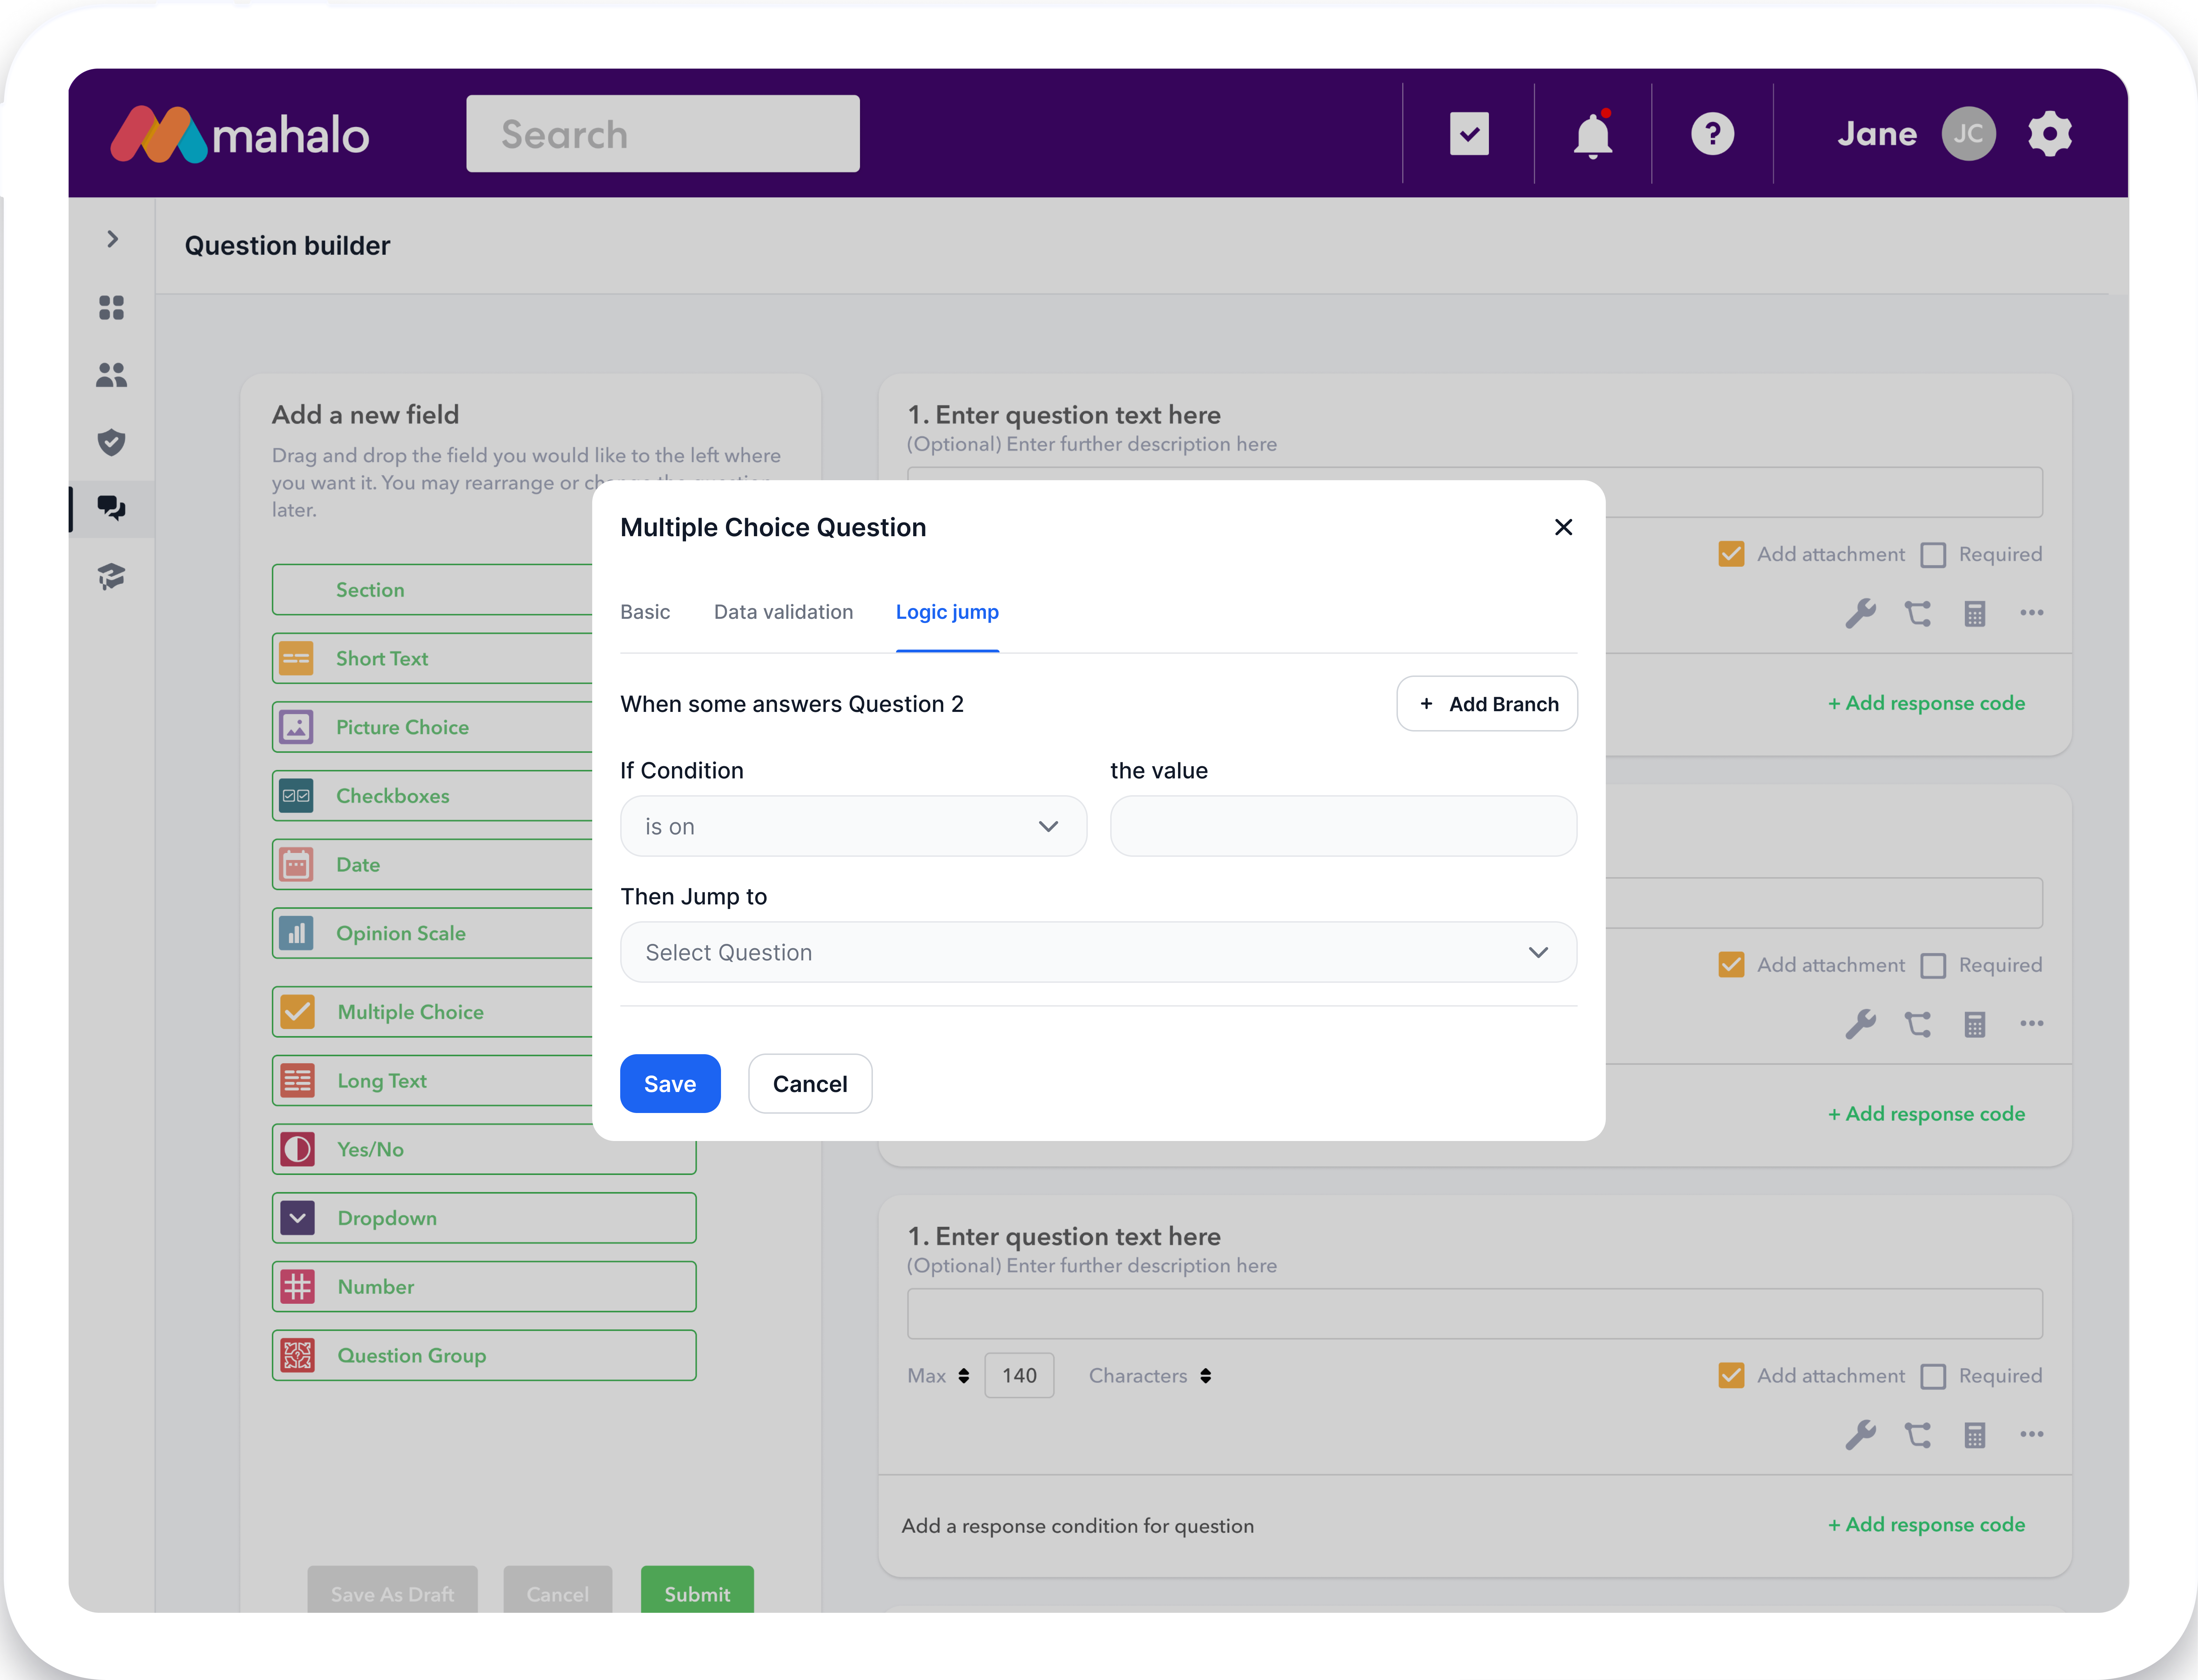This screenshot has height=1680, width=2198.
Task: Expand the Select Question dropdown
Action: [x=1098, y=952]
